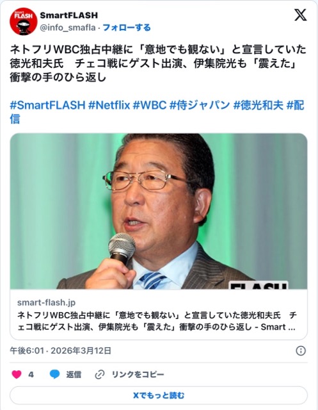Open the #徳光和夫 hashtag
Viewport: 318px width, 410px height.
258,105
